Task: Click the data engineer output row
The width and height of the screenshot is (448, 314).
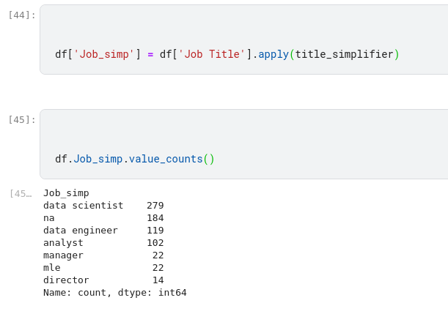Action: tap(103, 231)
